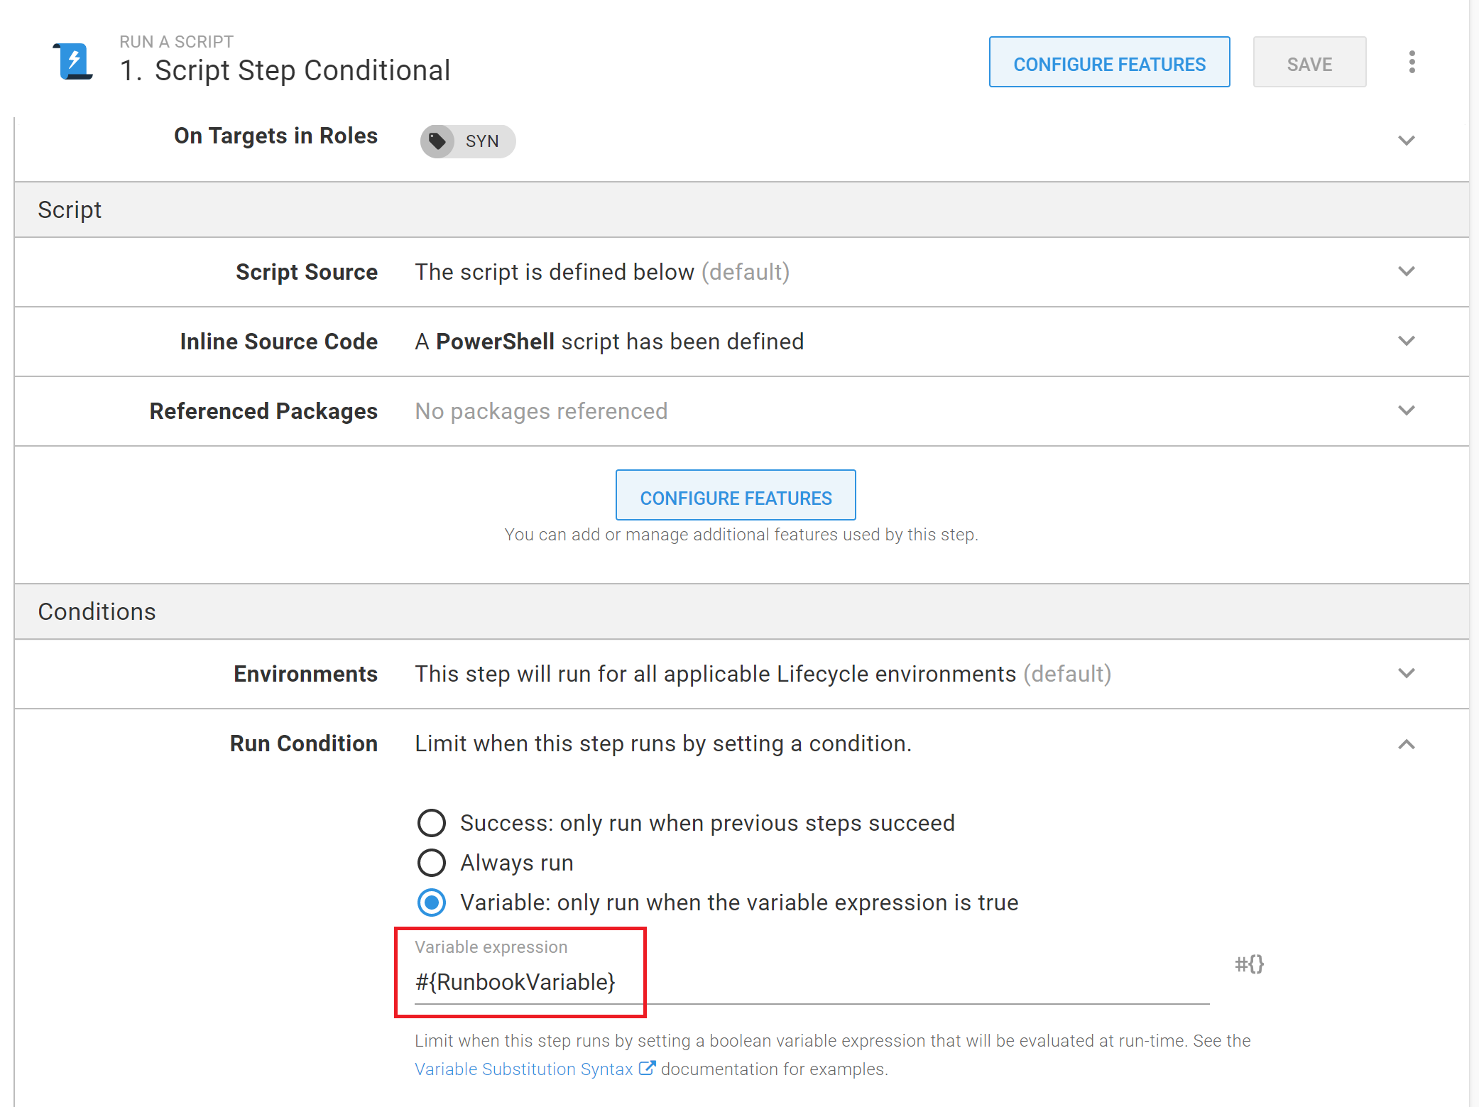
Task: Click the top CONFIGURE FEATURES button
Action: pyautogui.click(x=1109, y=63)
